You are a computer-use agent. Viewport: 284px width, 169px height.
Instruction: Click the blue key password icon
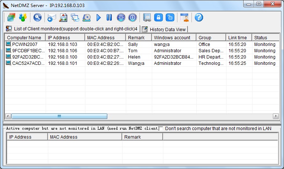click(x=37, y=17)
